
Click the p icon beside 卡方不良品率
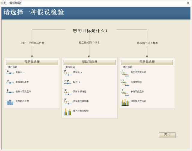[x=125, y=93]
